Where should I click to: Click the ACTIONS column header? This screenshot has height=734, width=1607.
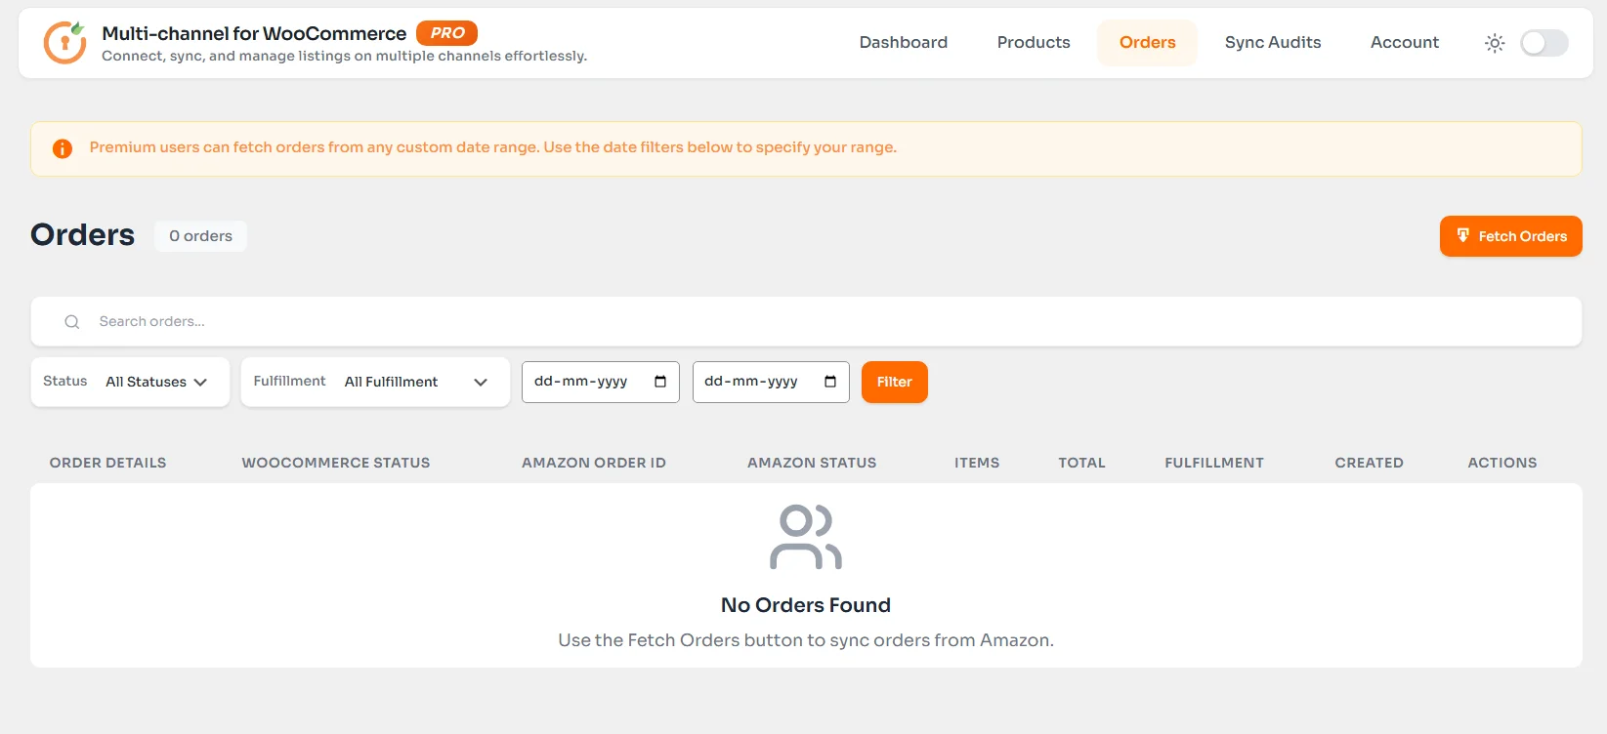1502,463
